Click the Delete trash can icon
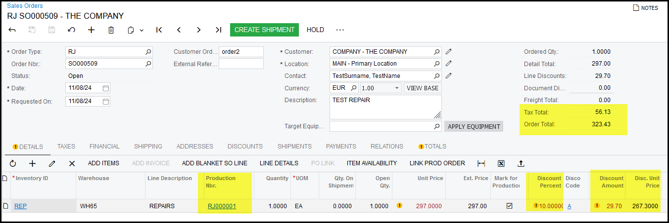Screen dimensions: 669x223 [111, 30]
